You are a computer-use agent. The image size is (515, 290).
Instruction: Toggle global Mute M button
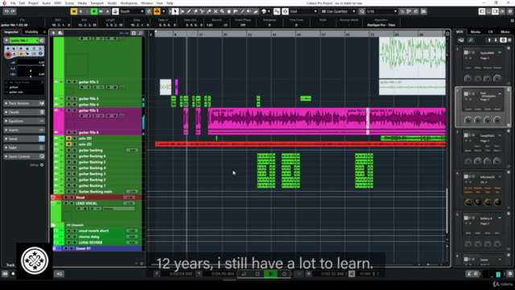coord(74,11)
